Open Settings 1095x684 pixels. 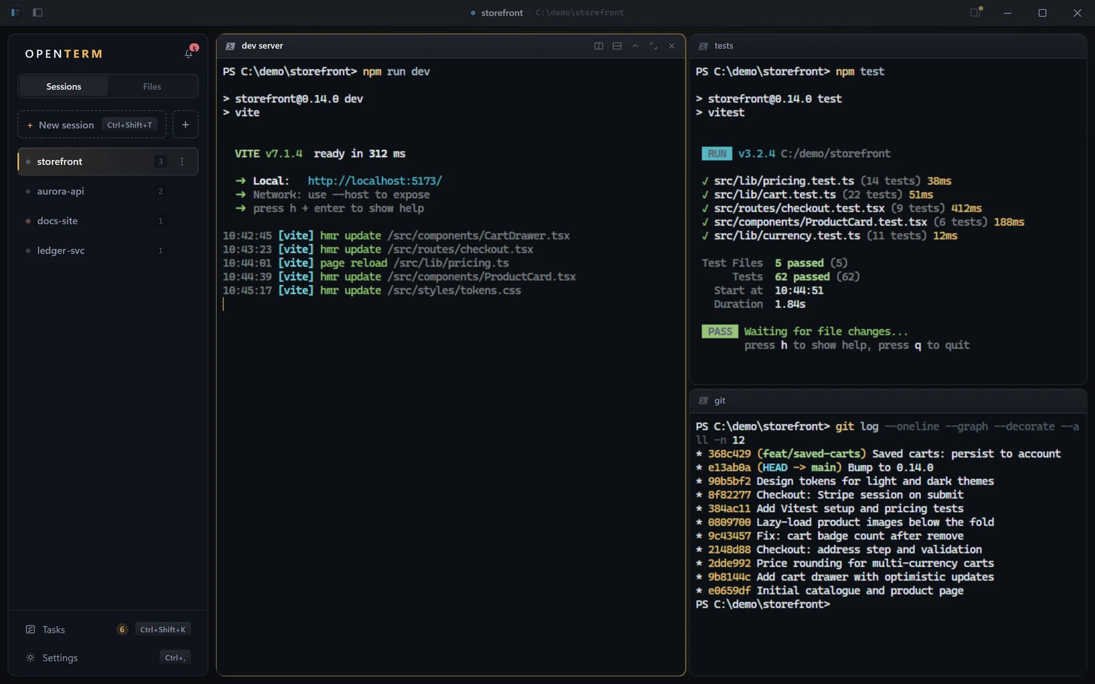point(107,657)
